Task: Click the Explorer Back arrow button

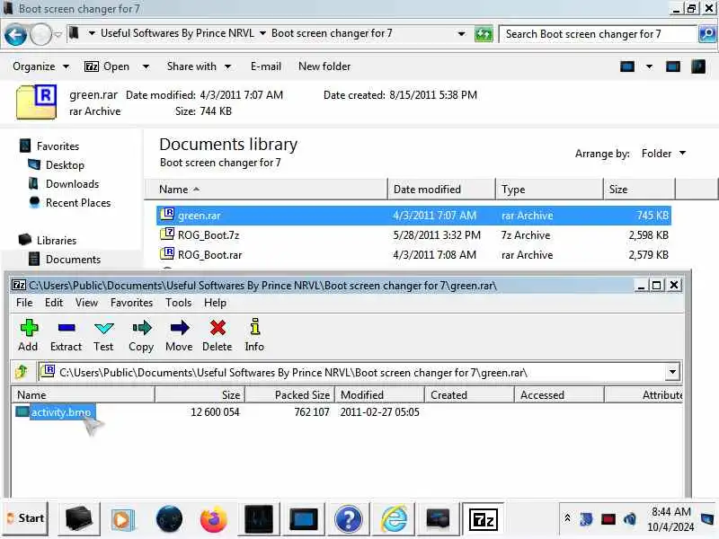Action: pyautogui.click(x=15, y=35)
